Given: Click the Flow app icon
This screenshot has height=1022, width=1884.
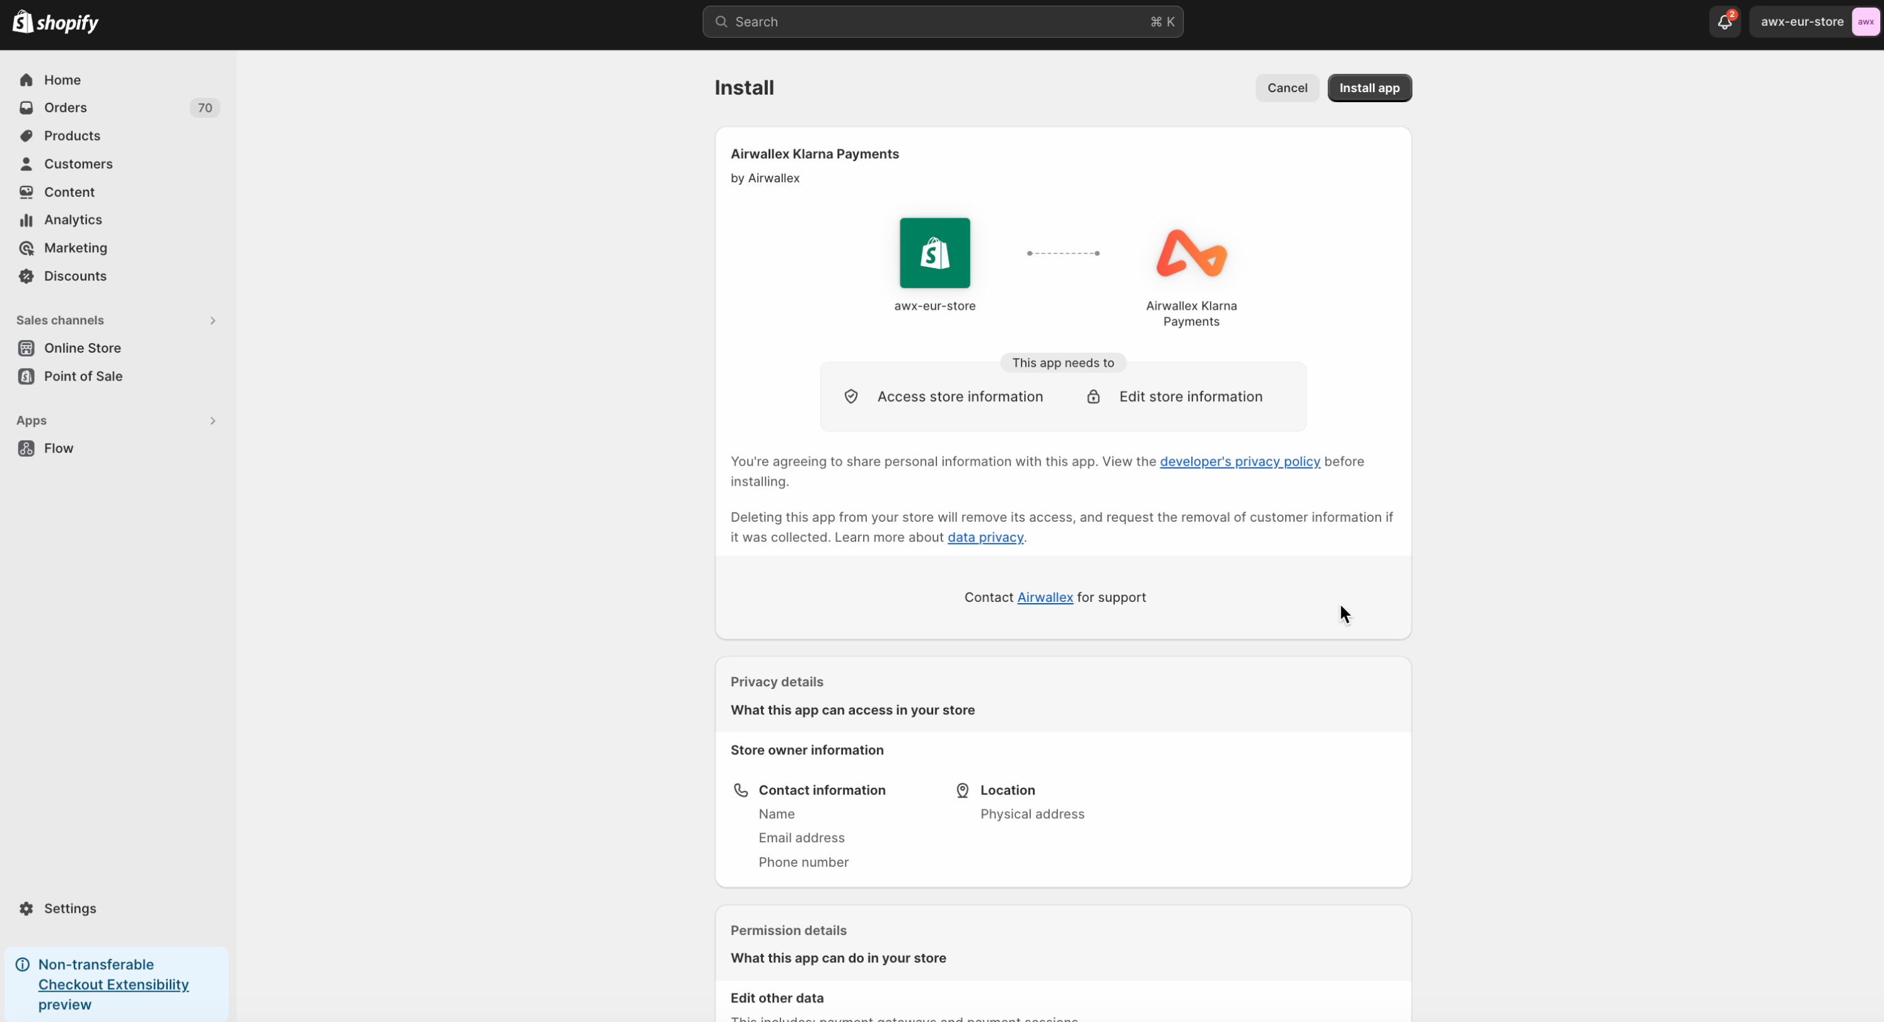Looking at the screenshot, I should point(26,448).
